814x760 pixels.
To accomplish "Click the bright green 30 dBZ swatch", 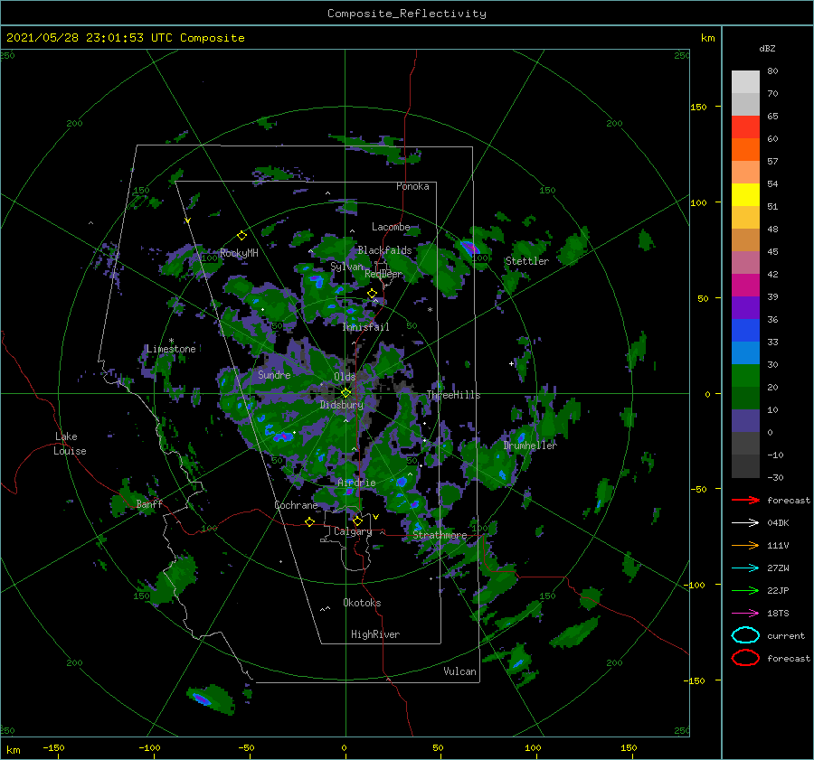I will coord(745,375).
